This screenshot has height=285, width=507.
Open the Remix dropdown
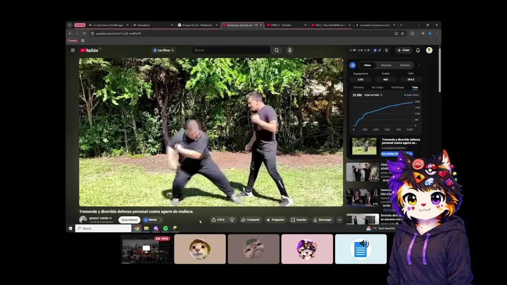pyautogui.click(x=152, y=220)
